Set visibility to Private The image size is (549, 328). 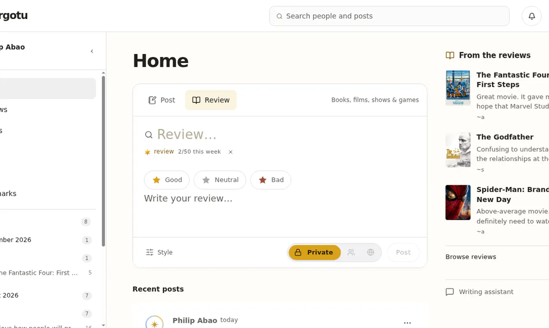(315, 252)
